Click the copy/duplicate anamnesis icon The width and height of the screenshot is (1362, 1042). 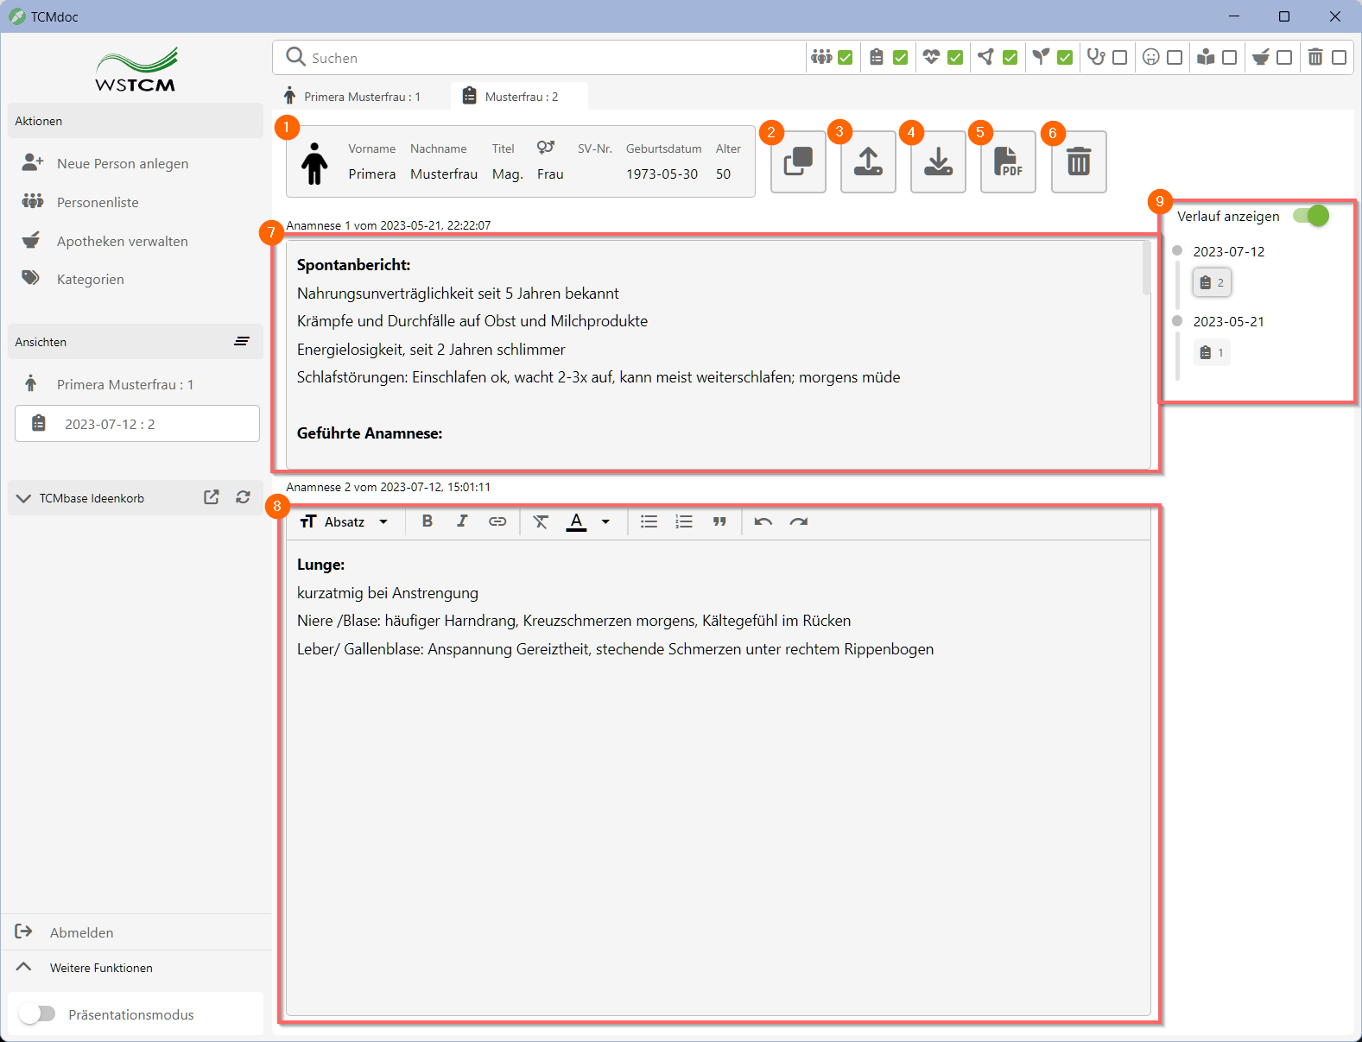tap(798, 162)
